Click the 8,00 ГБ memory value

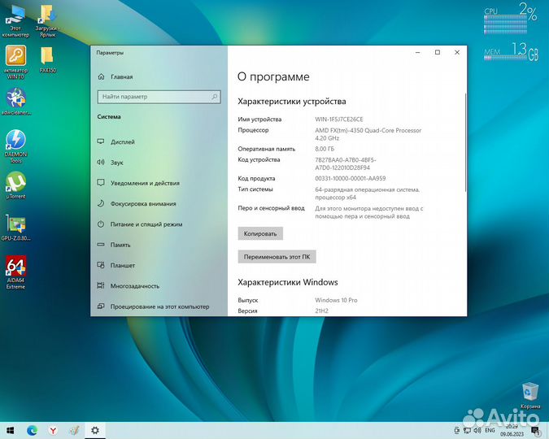point(325,149)
